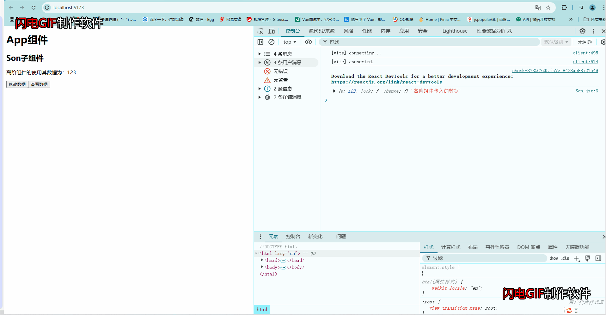This screenshot has height=315, width=606.
Task: Open DevTools settings gear
Action: [582, 31]
